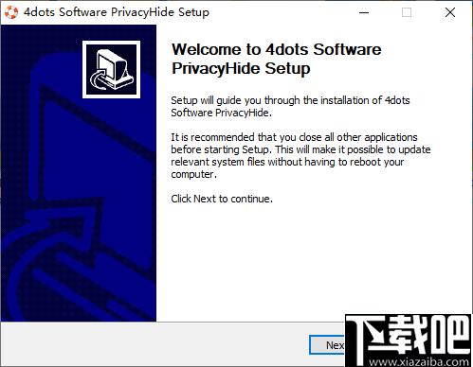Click the empty white area below the welcome text
The height and width of the screenshot is (367, 473).
click(313, 258)
